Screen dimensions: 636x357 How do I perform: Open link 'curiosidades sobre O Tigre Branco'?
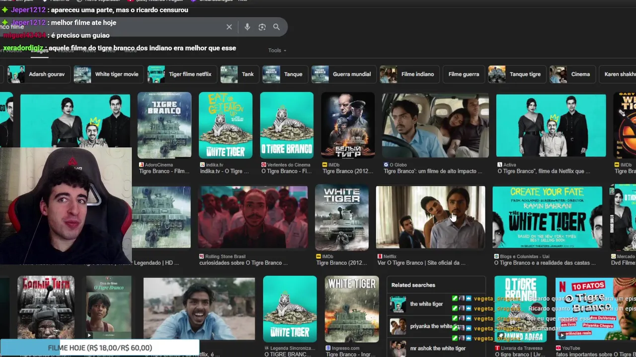pos(244,263)
